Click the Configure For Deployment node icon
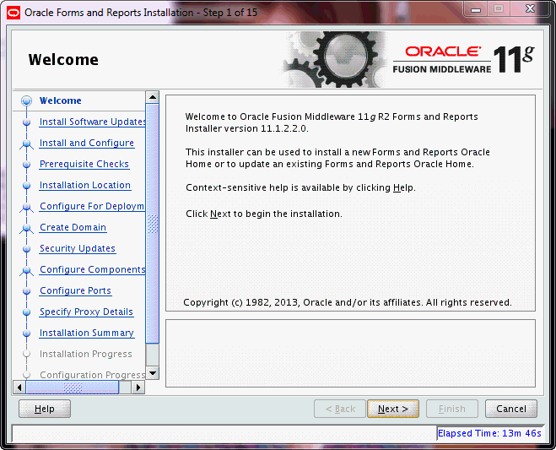 pyautogui.click(x=26, y=207)
